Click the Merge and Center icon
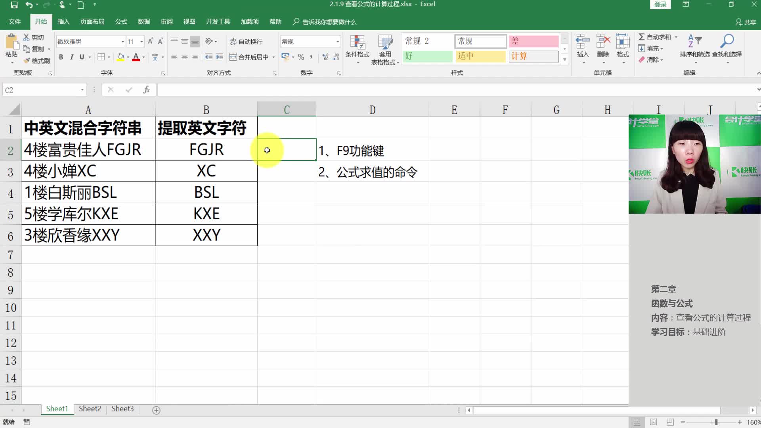The width and height of the screenshot is (761, 428). click(x=233, y=57)
